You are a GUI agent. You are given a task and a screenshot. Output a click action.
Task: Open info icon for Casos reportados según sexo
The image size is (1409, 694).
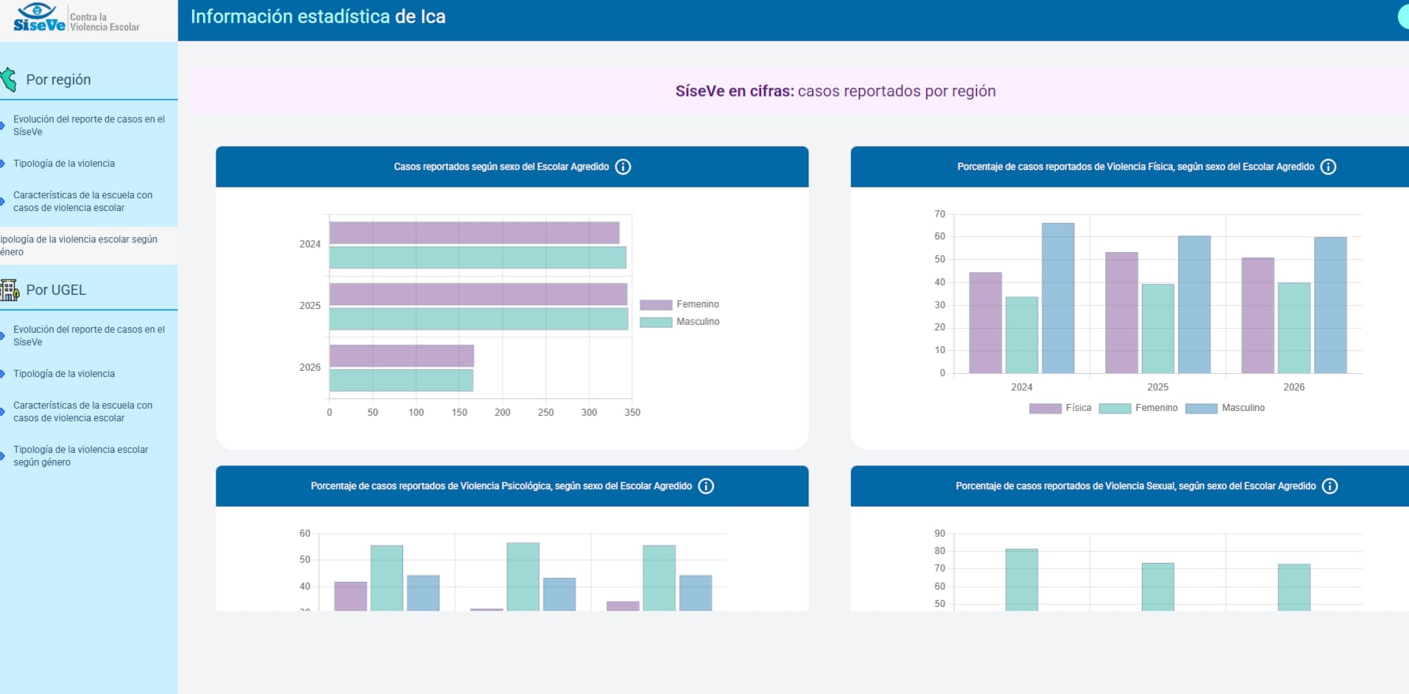[623, 167]
